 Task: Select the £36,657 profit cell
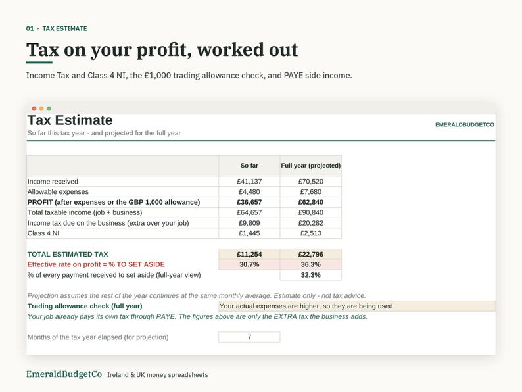[249, 202]
